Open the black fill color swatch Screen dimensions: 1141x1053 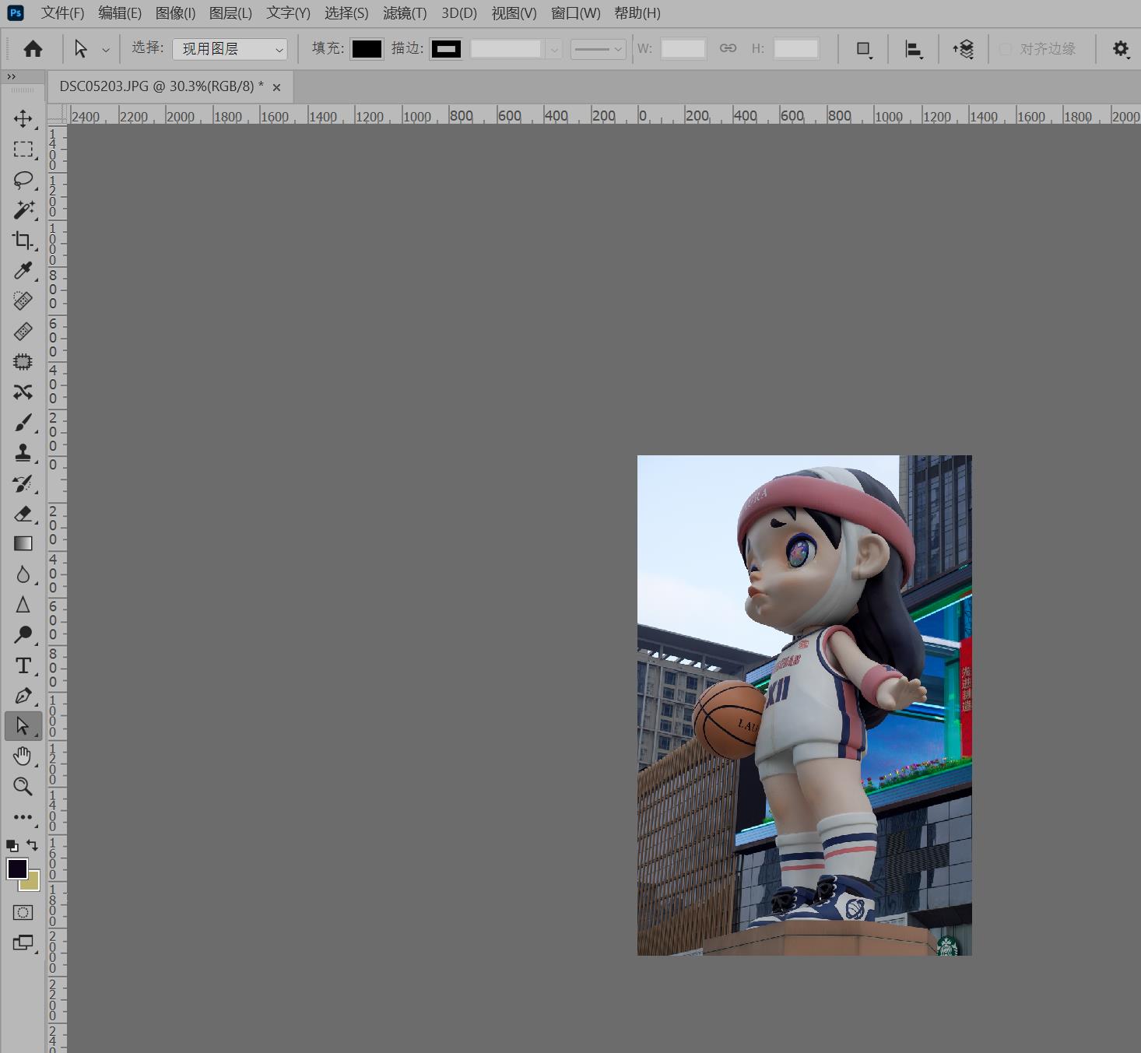click(x=367, y=49)
